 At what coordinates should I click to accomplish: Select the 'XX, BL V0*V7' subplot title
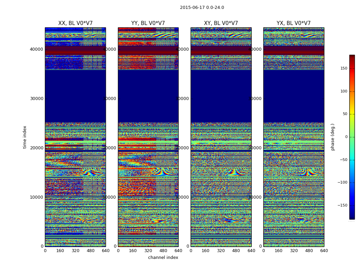click(x=75, y=23)
